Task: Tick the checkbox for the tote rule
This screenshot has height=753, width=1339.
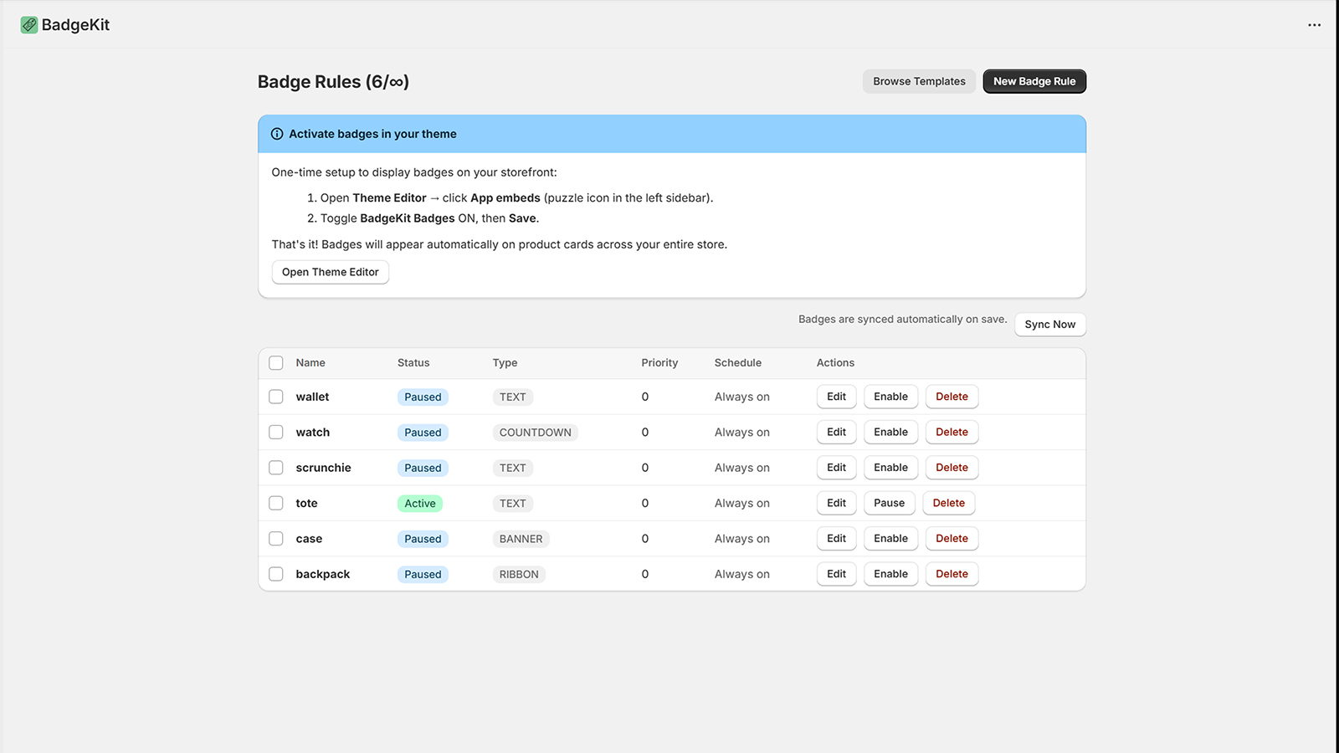Action: 276,503
